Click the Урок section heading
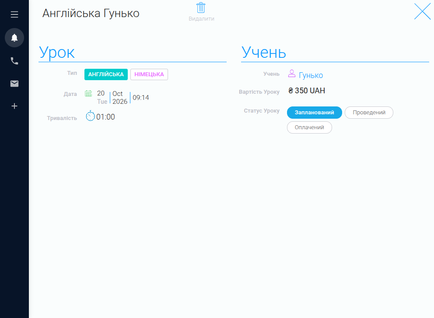Image resolution: width=434 pixels, height=318 pixels. (x=57, y=52)
